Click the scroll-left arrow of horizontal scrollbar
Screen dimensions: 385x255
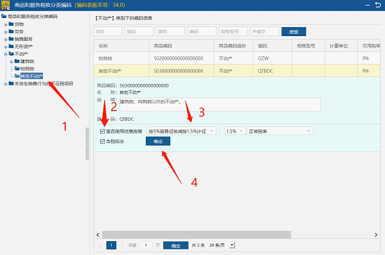point(98,235)
